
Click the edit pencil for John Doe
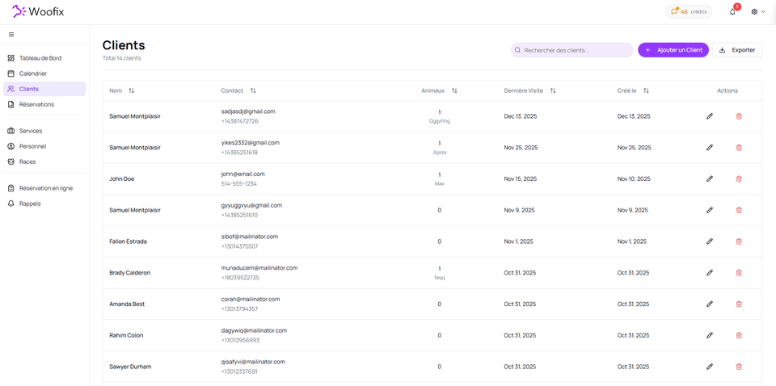pos(710,178)
